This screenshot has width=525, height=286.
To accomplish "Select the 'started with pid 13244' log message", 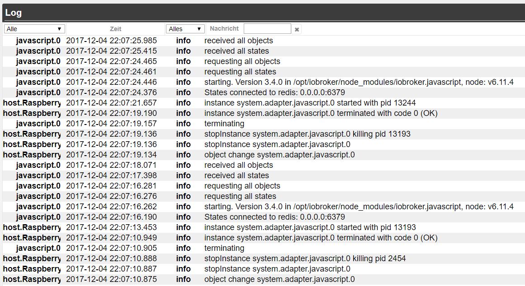I will 310,103.
